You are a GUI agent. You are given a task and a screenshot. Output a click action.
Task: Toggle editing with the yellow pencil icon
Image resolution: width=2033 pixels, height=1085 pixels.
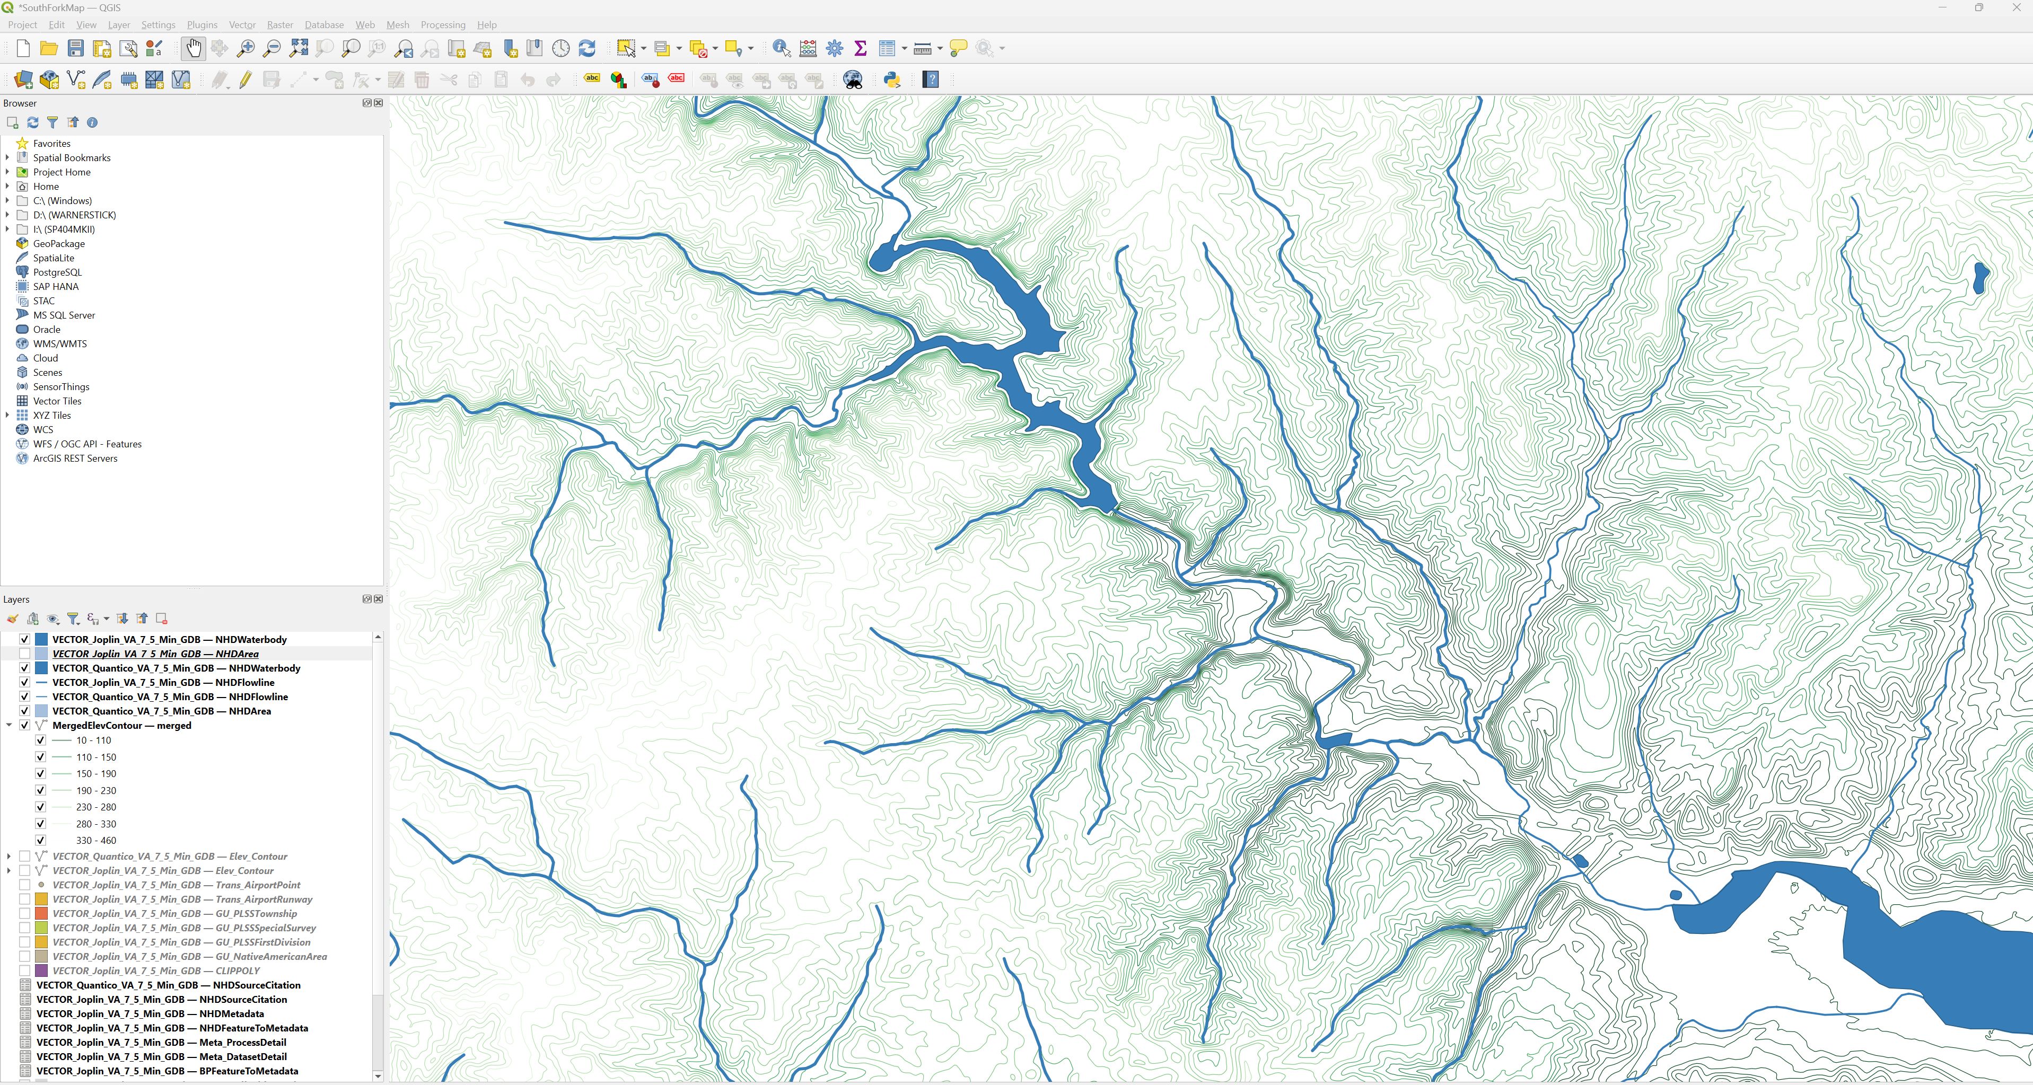pos(246,80)
